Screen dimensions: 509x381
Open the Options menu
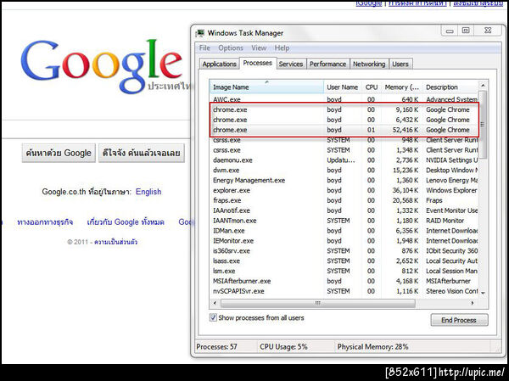tap(231, 48)
